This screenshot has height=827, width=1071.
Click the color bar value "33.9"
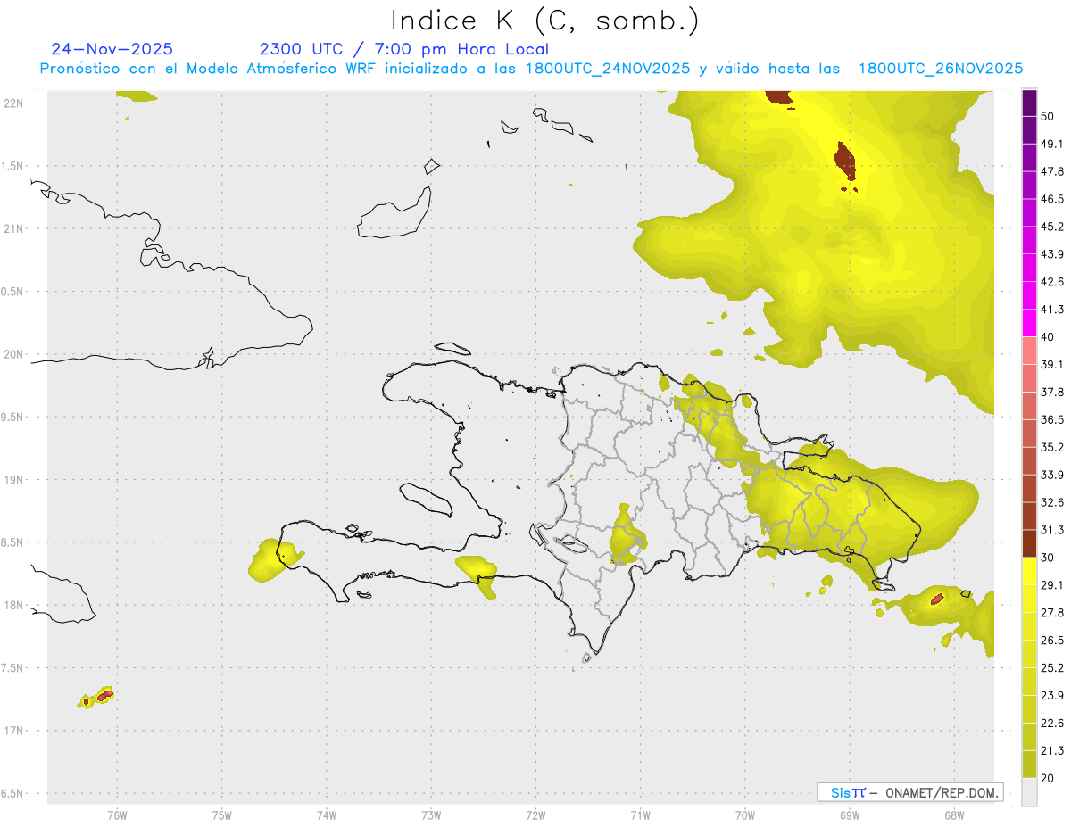click(1052, 475)
